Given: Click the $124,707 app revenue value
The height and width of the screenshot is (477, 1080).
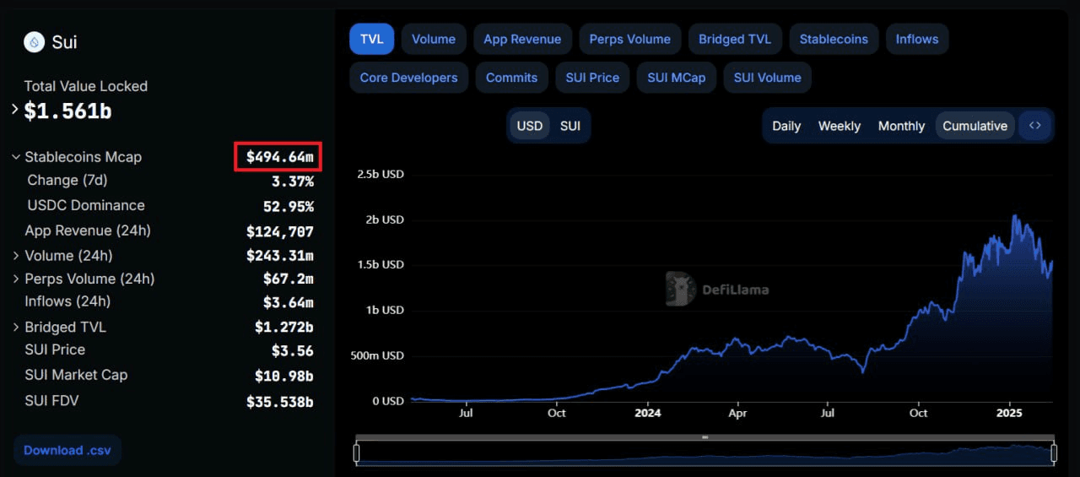Looking at the screenshot, I should tap(280, 232).
